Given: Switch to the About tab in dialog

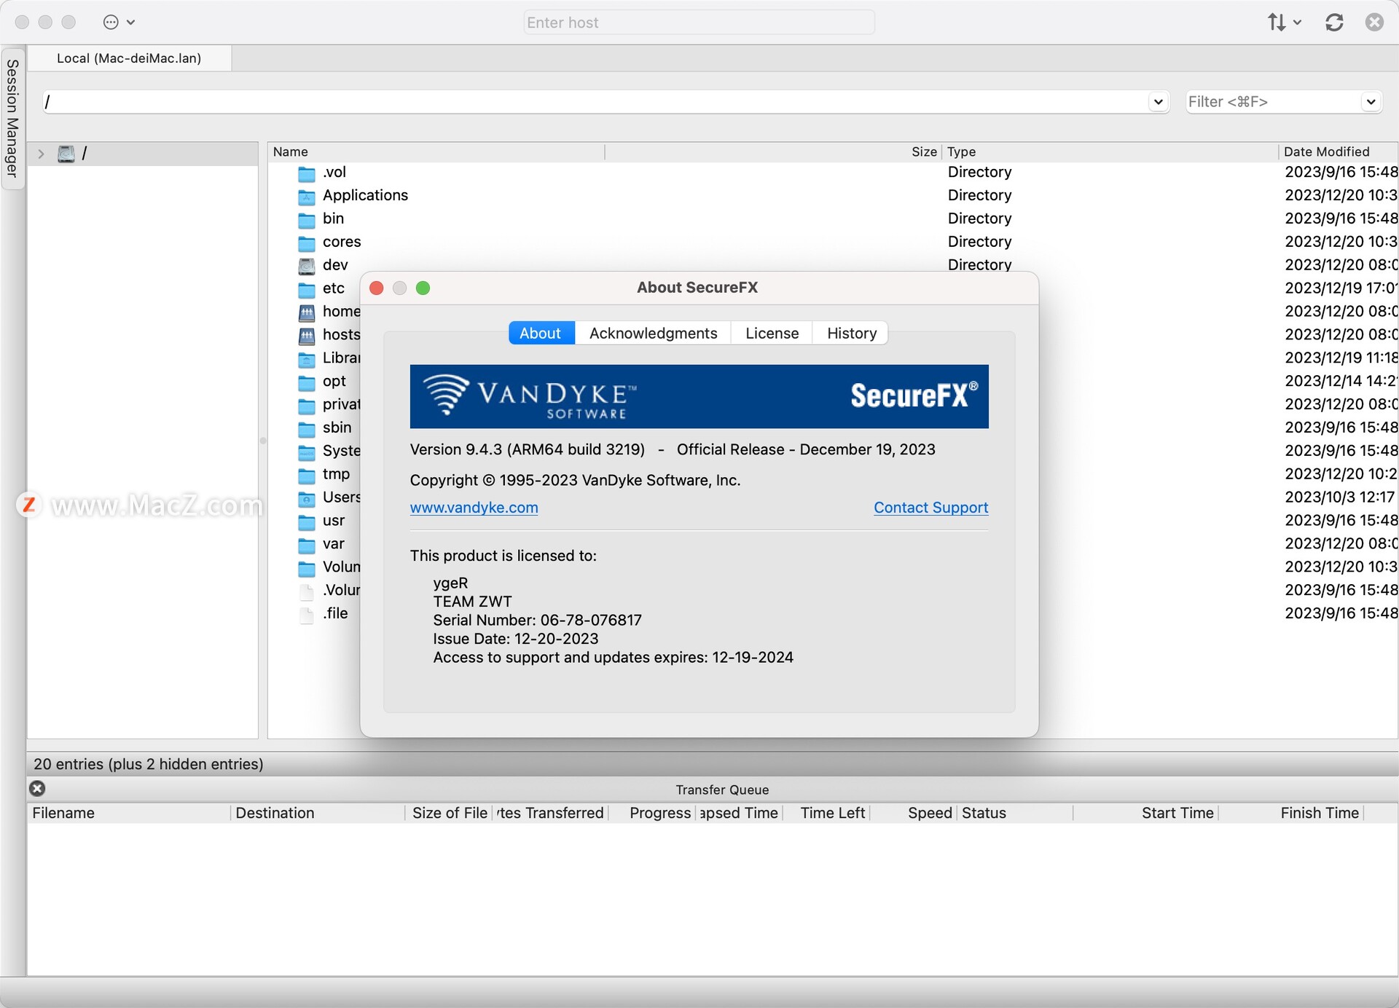Looking at the screenshot, I should coord(541,333).
